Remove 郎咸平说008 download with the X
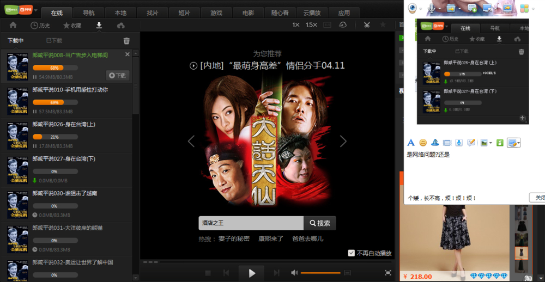This screenshot has height=282, width=545. point(127,54)
